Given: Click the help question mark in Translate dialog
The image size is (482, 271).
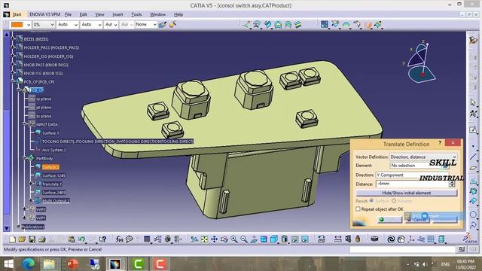Looking at the screenshot, I should [440, 142].
